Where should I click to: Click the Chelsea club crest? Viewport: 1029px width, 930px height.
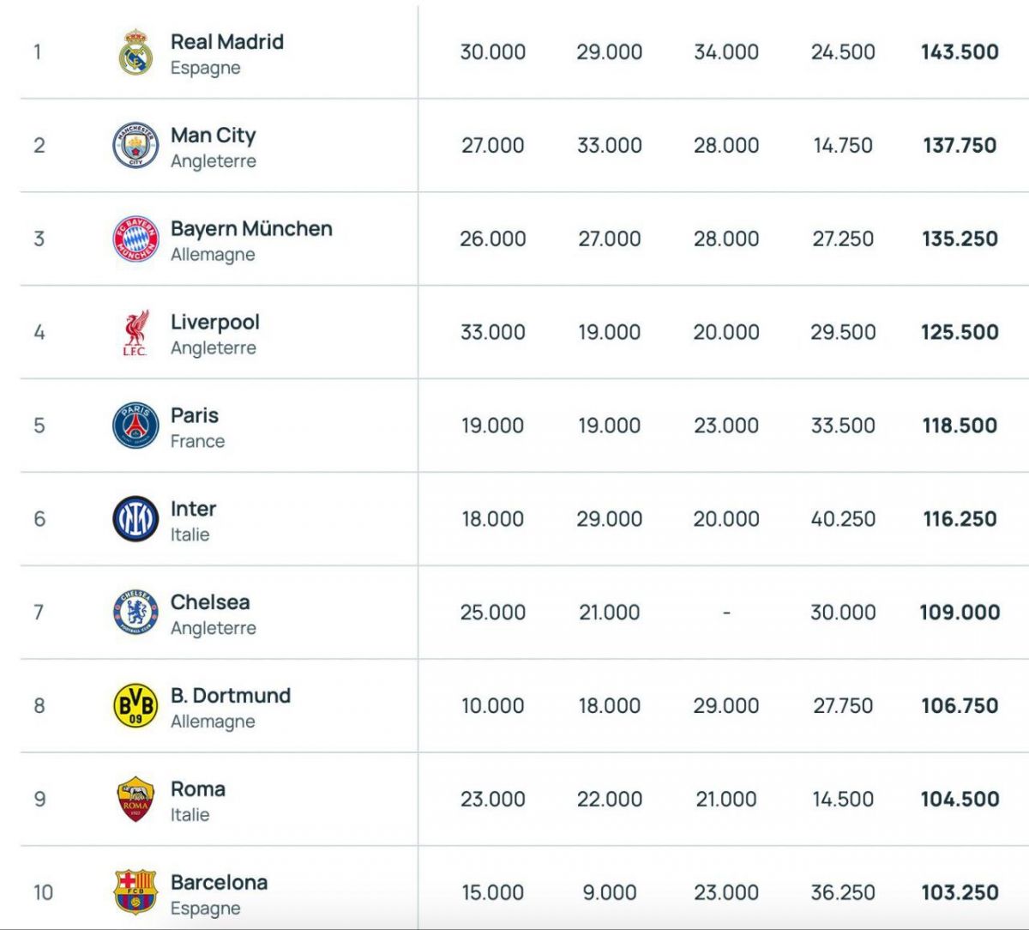point(135,613)
